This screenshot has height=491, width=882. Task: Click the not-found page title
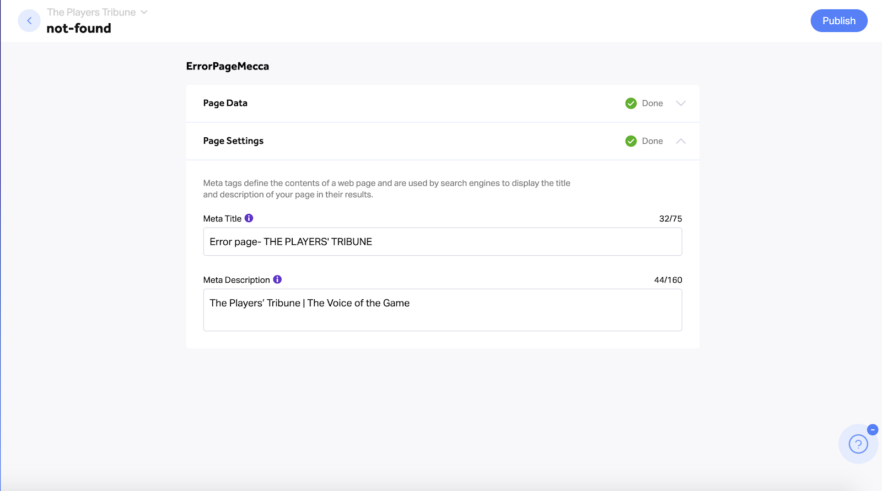click(x=79, y=28)
